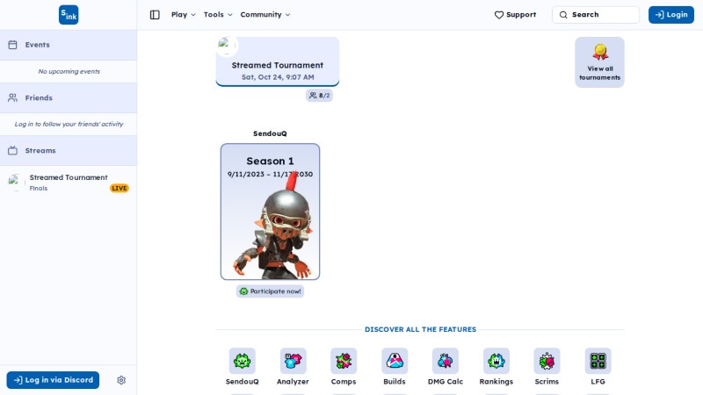Toggle the sidebar panel icon
This screenshot has height=395, width=703.
tap(155, 15)
